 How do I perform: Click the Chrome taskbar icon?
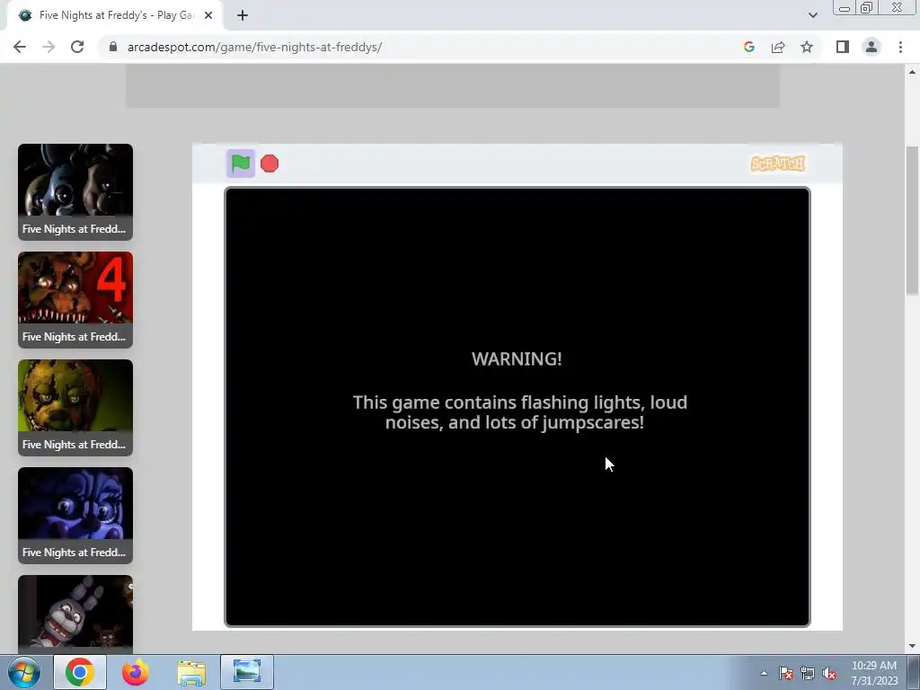[80, 672]
